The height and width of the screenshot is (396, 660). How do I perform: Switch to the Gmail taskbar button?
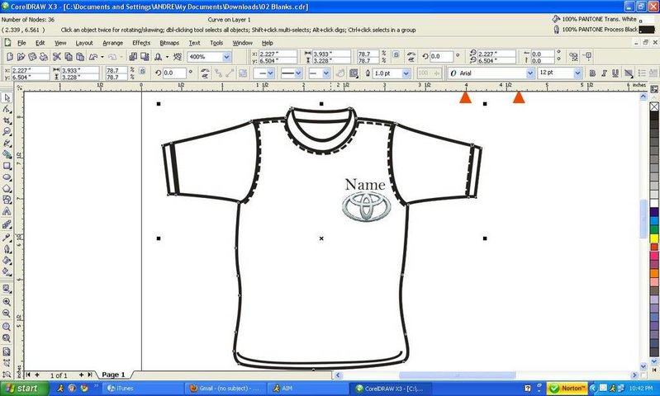pyautogui.click(x=227, y=388)
